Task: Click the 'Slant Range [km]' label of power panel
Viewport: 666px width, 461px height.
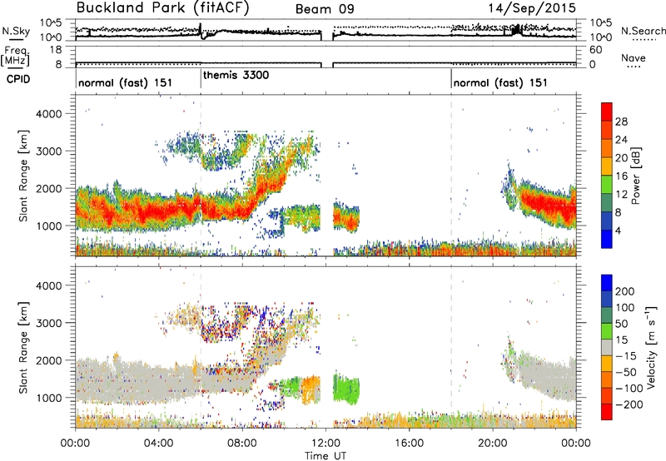Action: 23,176
